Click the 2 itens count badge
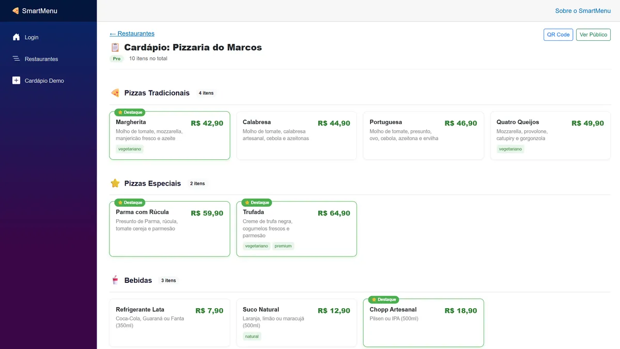Image resolution: width=620 pixels, height=349 pixels. pos(197,184)
